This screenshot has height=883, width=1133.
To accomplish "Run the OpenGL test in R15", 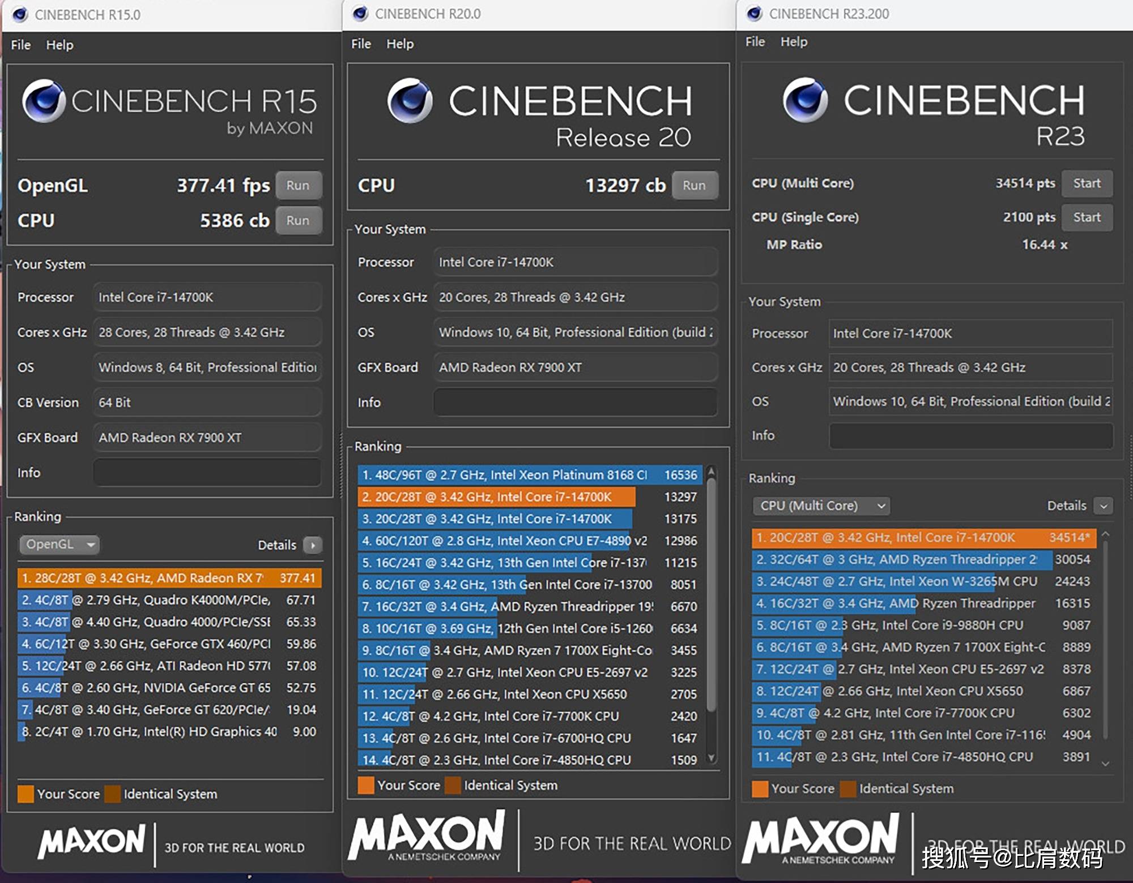I will pos(298,185).
